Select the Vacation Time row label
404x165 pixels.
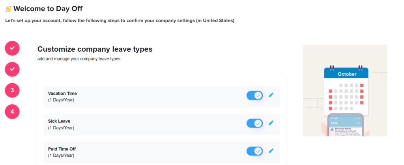(x=62, y=94)
